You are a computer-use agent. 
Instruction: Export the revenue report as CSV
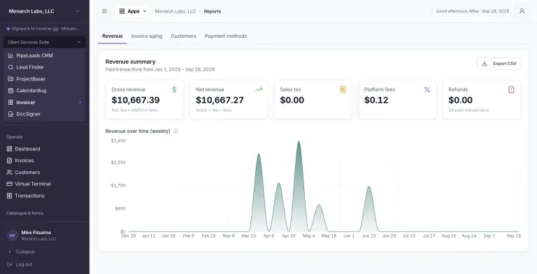(499, 64)
